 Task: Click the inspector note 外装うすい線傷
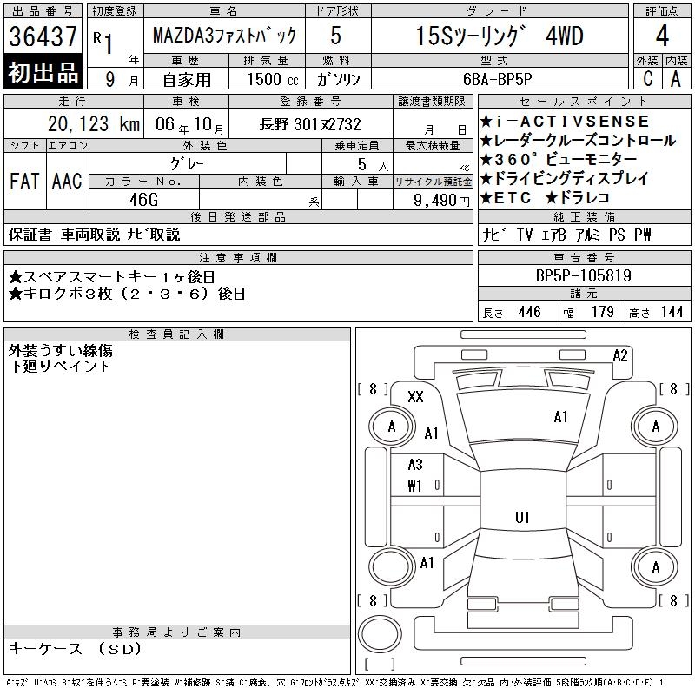[x=60, y=351]
